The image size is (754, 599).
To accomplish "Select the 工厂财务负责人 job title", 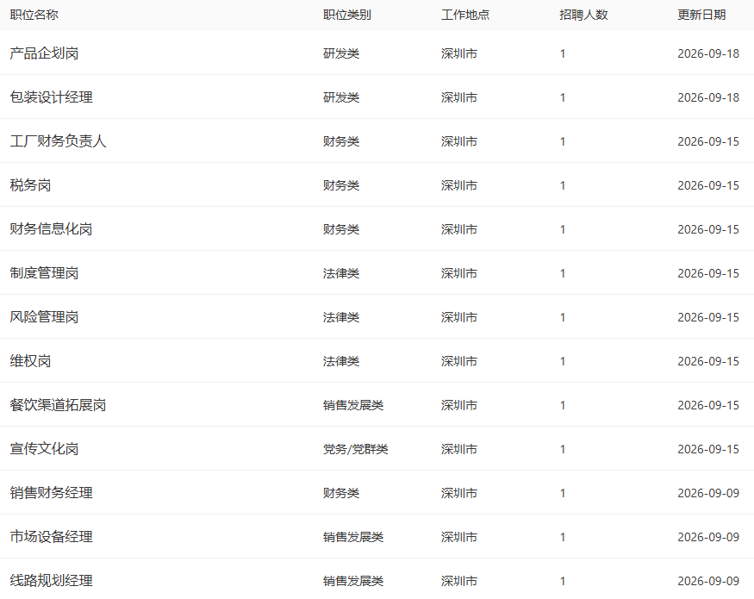I will (59, 141).
